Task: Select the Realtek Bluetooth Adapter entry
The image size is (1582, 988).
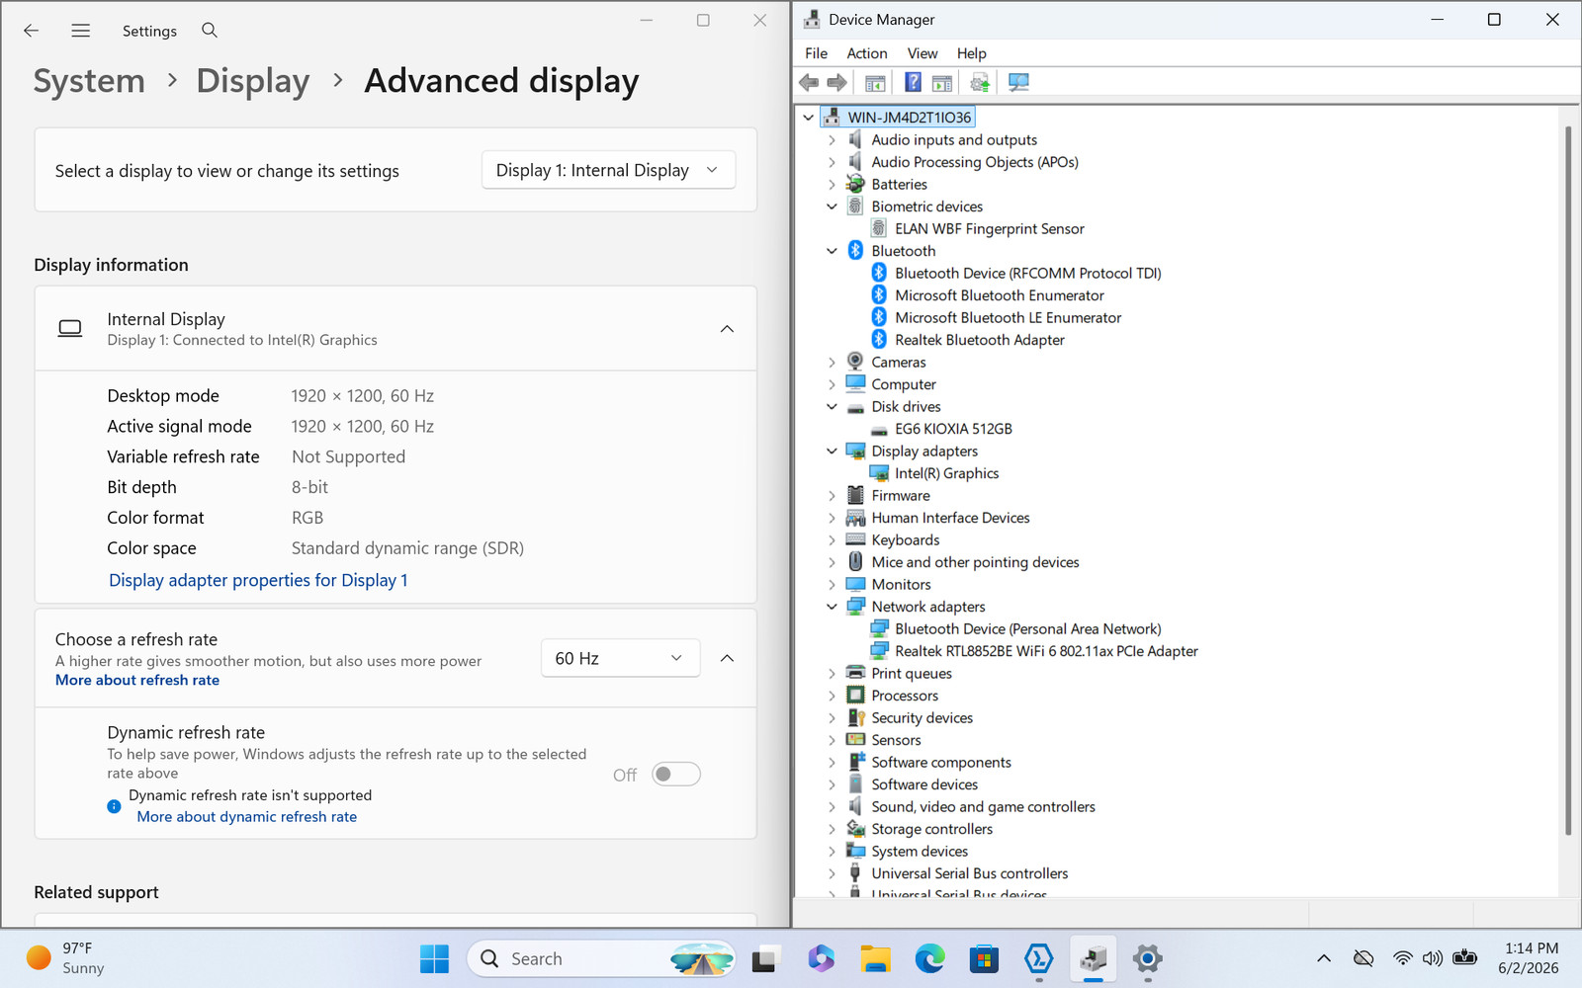Action: pyautogui.click(x=980, y=340)
